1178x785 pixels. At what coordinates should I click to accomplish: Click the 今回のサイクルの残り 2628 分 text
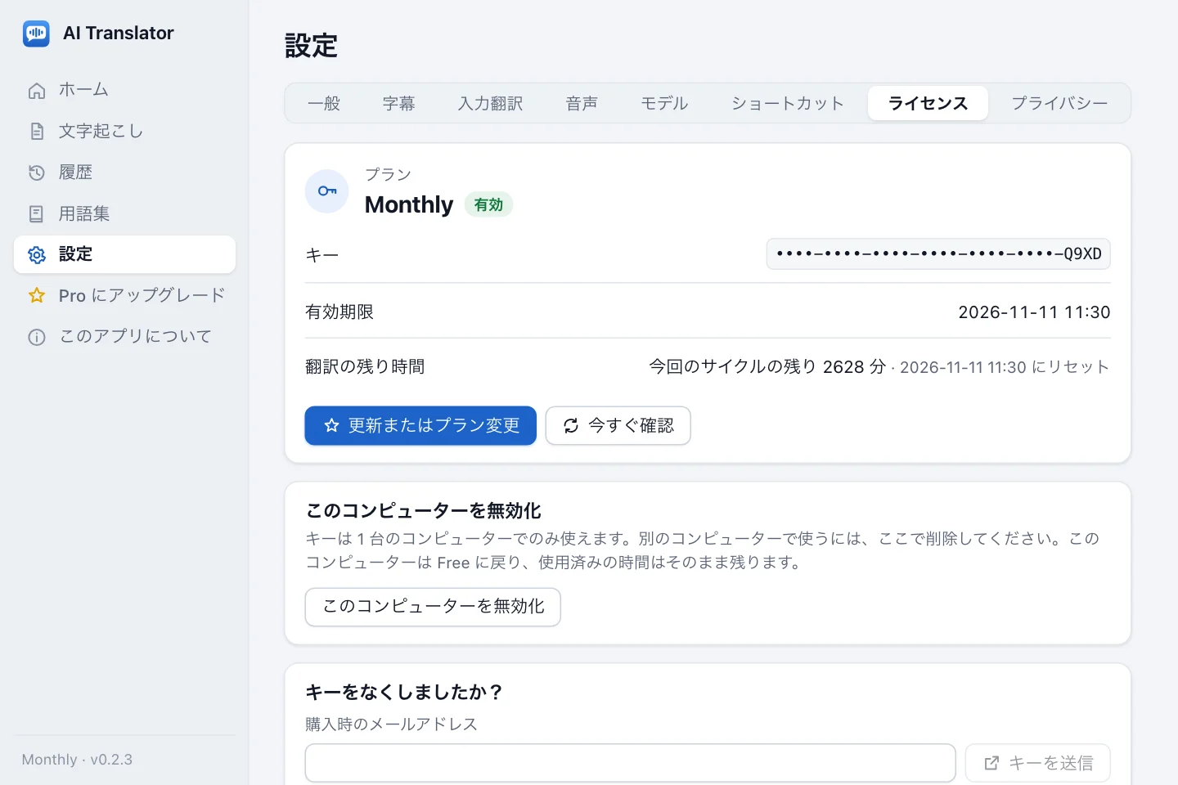pos(767,367)
